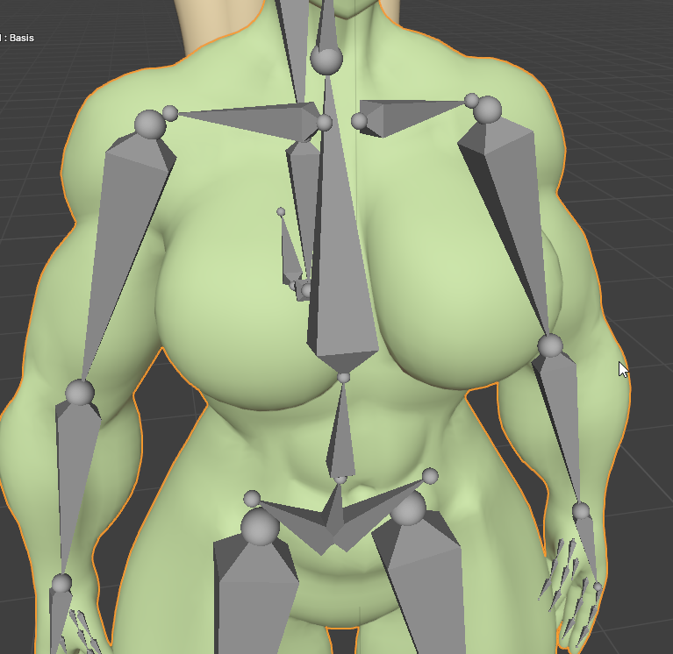Click the elbow joint sphere on screen right
This screenshot has height=654, width=673.
[550, 345]
